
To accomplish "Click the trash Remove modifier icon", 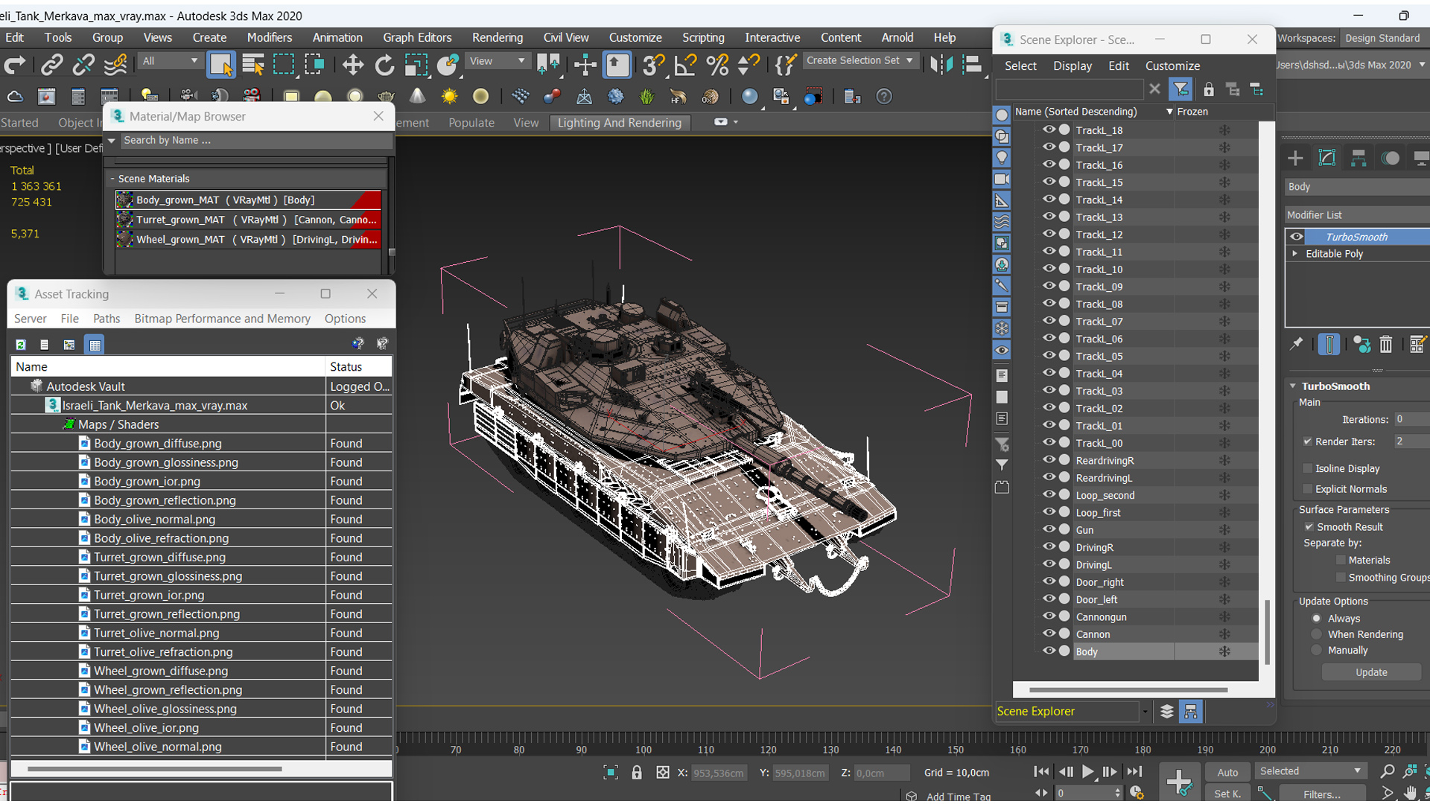I will [x=1385, y=344].
